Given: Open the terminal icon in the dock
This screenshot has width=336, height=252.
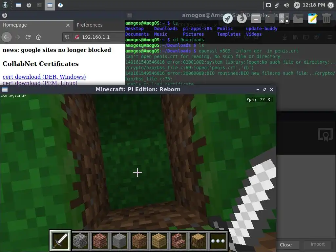Looking at the screenshot, I should click(x=270, y=18).
